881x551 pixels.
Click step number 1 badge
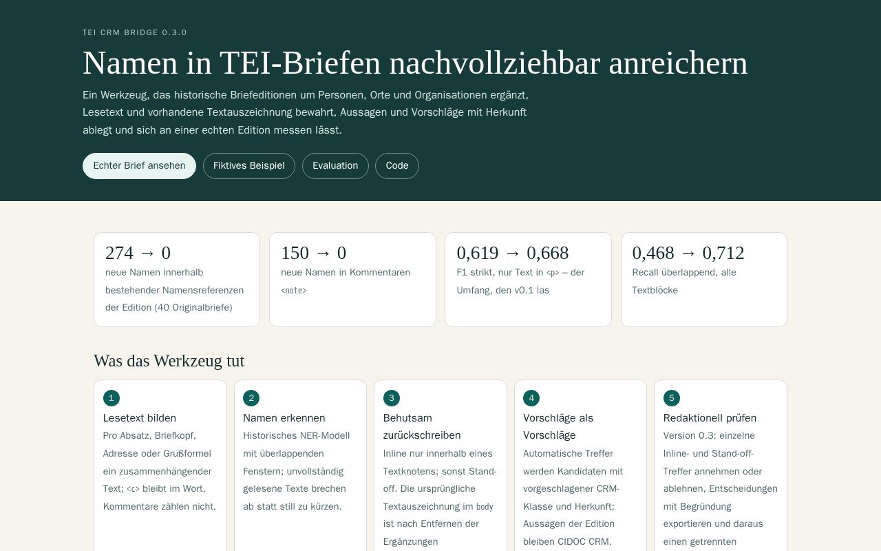(112, 398)
